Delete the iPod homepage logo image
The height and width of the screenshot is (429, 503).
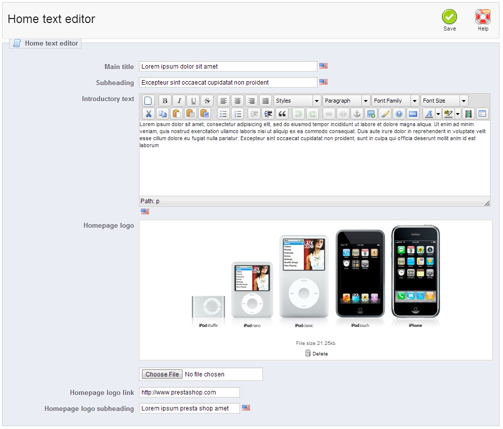(317, 353)
